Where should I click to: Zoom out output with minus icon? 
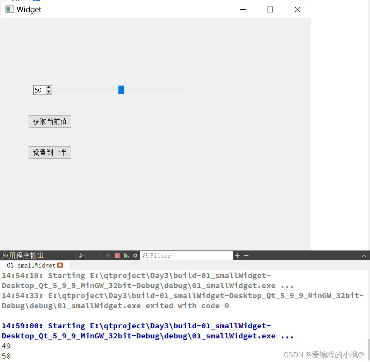[x=246, y=256]
